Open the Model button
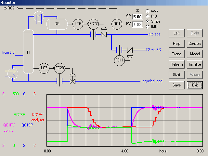The height and width of the screenshot is (156, 208). click(195, 54)
